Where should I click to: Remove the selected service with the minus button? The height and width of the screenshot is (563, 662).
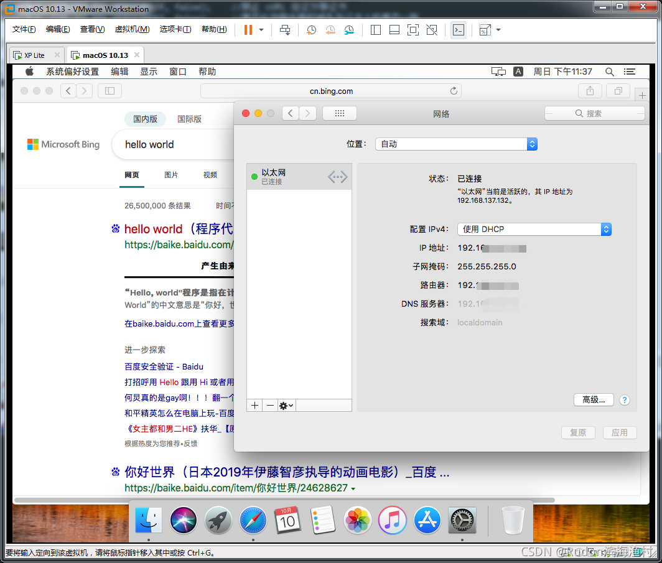270,406
